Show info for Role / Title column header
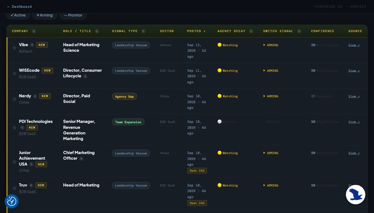Viewport: 374px width, 213px height. 97,31
